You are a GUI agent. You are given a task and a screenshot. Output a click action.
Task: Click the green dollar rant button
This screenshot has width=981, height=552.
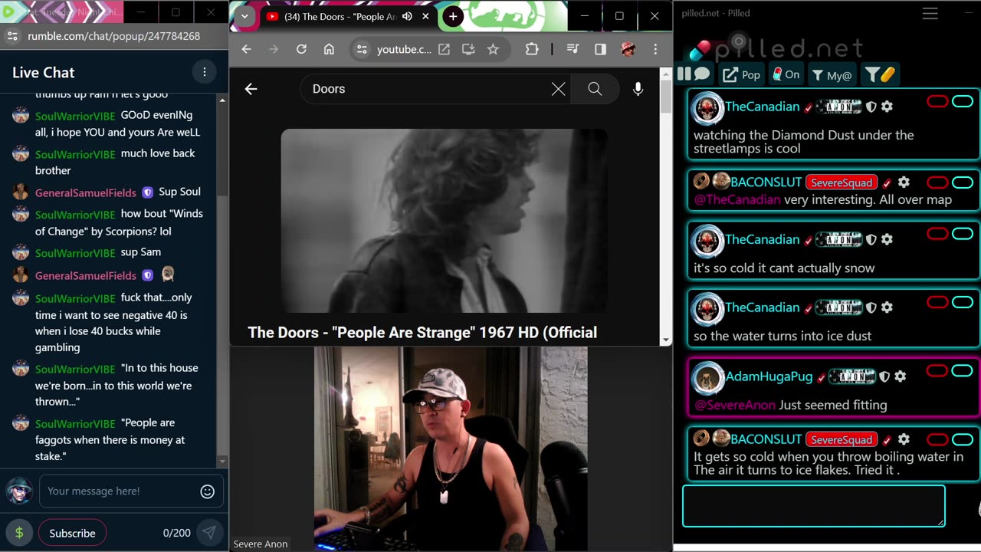[19, 533]
